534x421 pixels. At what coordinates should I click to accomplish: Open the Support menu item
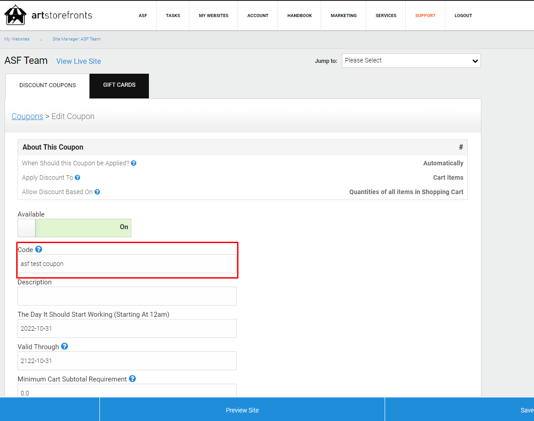pos(425,16)
